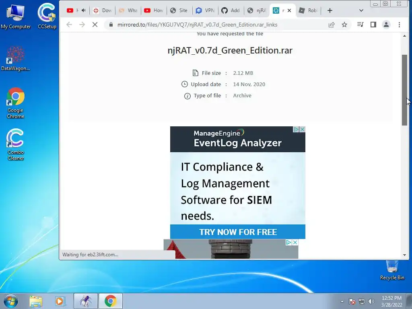Screen dimensions: 412x309
Task: Click AdChoices icon on ManageEngine ad
Action: 296,129
